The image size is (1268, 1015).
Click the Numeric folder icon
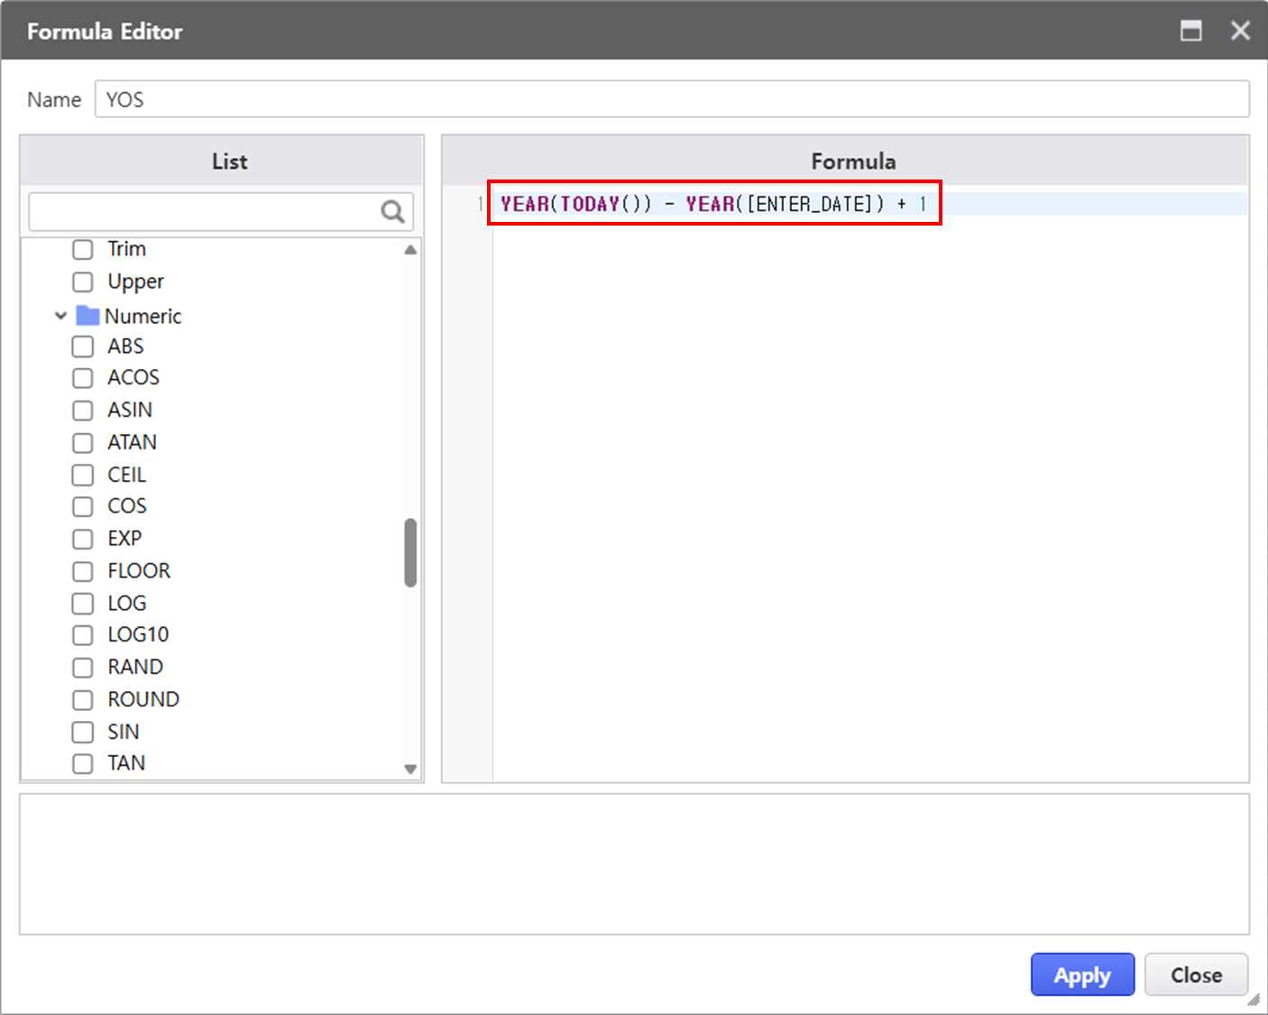point(87,316)
